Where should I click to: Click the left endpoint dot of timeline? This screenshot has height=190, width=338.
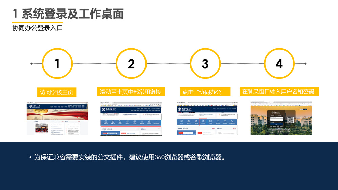[x=31, y=63]
